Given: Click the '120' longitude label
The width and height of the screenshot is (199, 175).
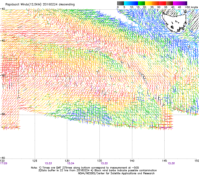Looking at the screenshot, I should pyautogui.click(x=2, y=161).
